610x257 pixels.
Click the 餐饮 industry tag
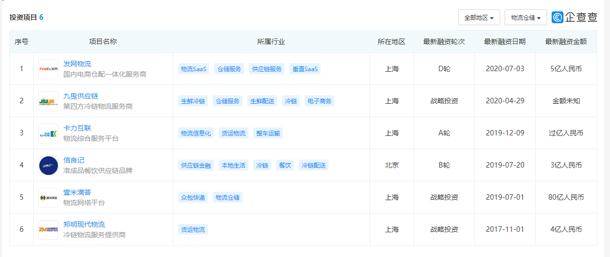(285, 166)
